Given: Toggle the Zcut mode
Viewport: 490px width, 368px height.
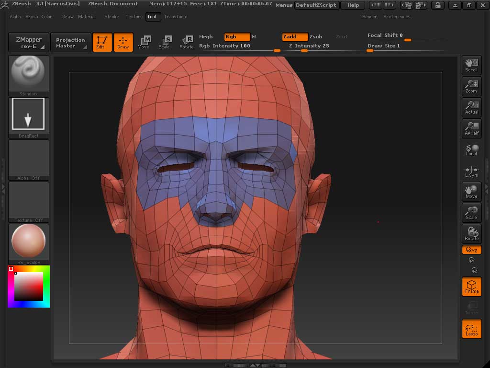Looking at the screenshot, I should tap(342, 37).
